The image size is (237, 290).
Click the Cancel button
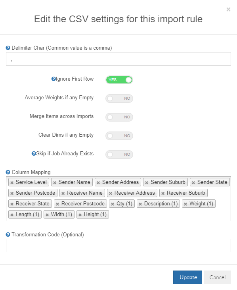218,277
